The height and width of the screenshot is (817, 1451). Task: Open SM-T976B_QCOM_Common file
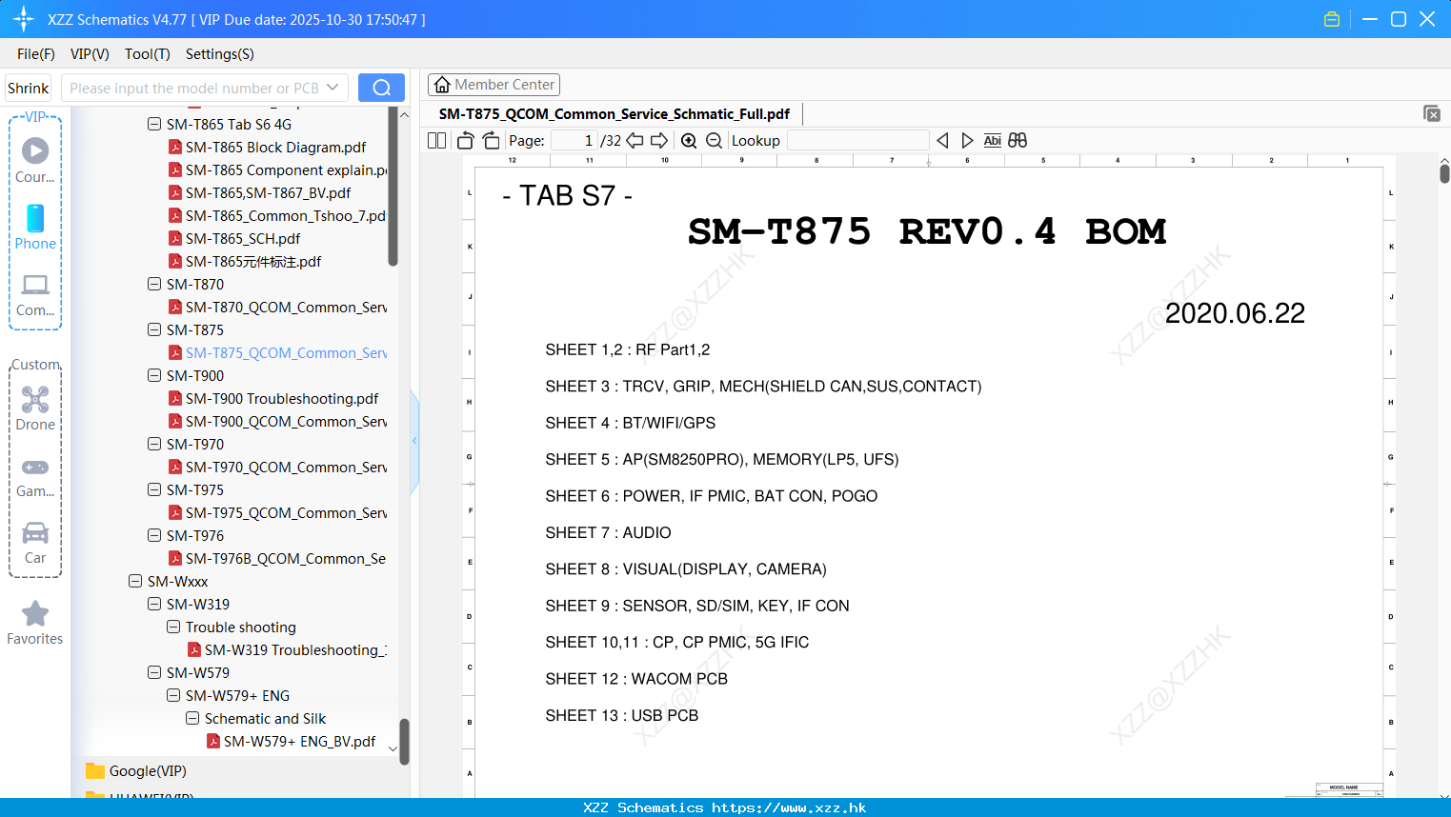(x=286, y=558)
